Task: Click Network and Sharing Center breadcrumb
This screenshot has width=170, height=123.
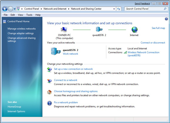Action: tap(86, 9)
